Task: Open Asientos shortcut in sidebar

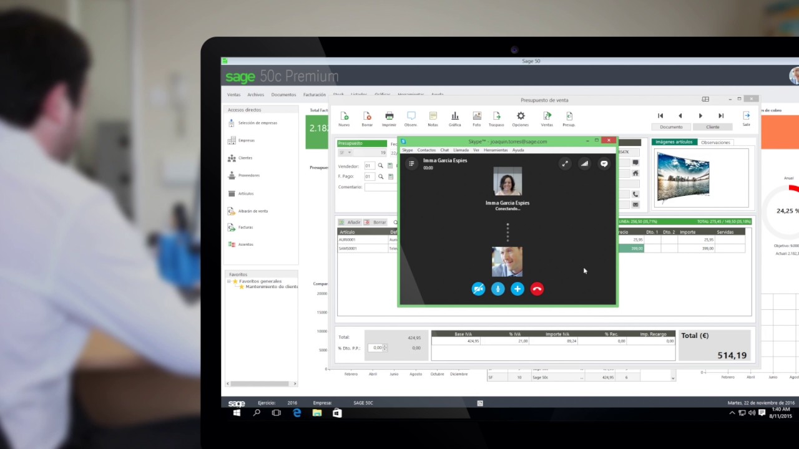Action: pos(241,244)
